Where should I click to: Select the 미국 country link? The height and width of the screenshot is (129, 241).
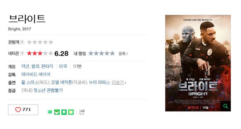tap(63, 66)
